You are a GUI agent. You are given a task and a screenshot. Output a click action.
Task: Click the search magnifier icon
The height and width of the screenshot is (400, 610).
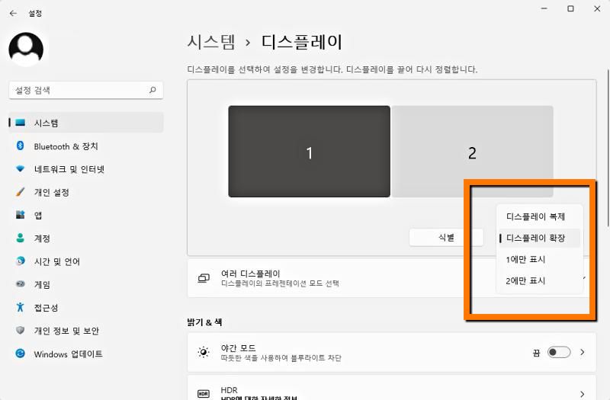tap(152, 90)
